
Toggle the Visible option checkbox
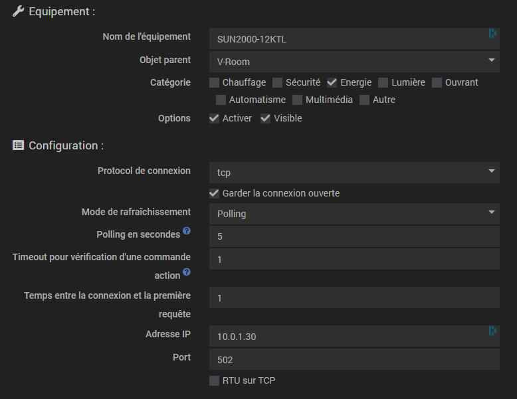pyautogui.click(x=265, y=118)
